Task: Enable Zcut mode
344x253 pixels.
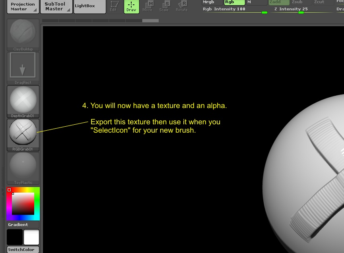Action: pyautogui.click(x=323, y=2)
